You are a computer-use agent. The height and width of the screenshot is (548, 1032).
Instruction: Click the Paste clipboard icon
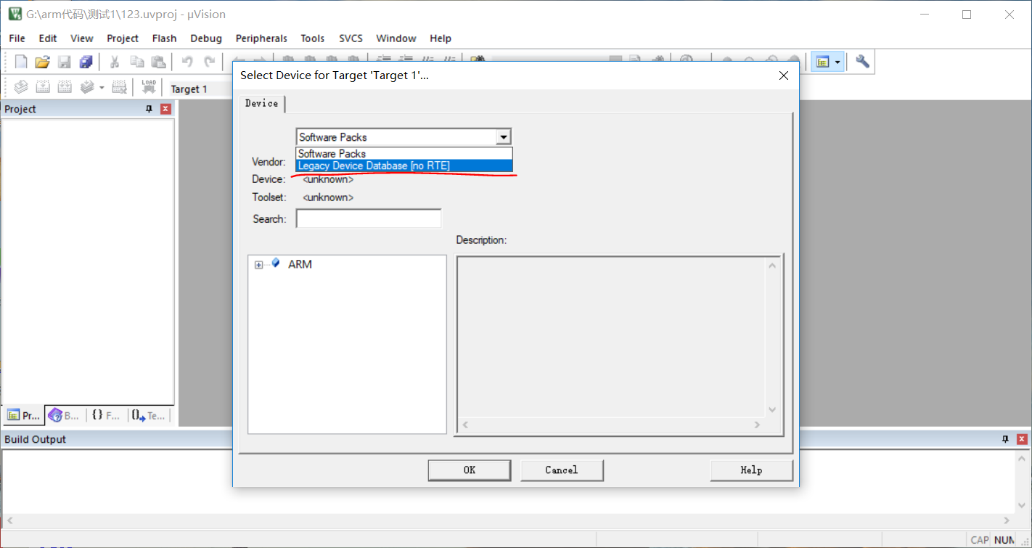pos(158,62)
